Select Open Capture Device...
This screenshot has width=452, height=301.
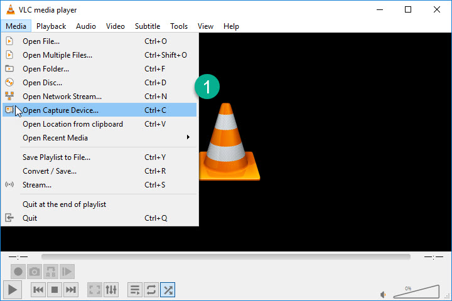coord(99,110)
